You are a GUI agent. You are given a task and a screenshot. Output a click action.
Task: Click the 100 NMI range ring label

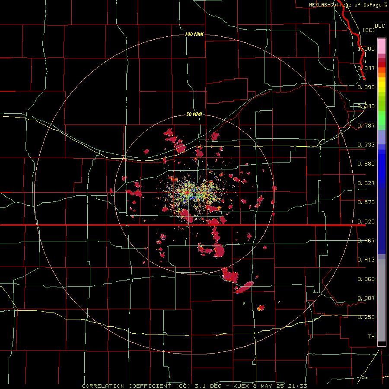(194, 34)
